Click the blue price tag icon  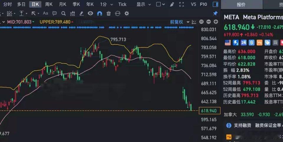pyautogui.click(x=267, y=43)
